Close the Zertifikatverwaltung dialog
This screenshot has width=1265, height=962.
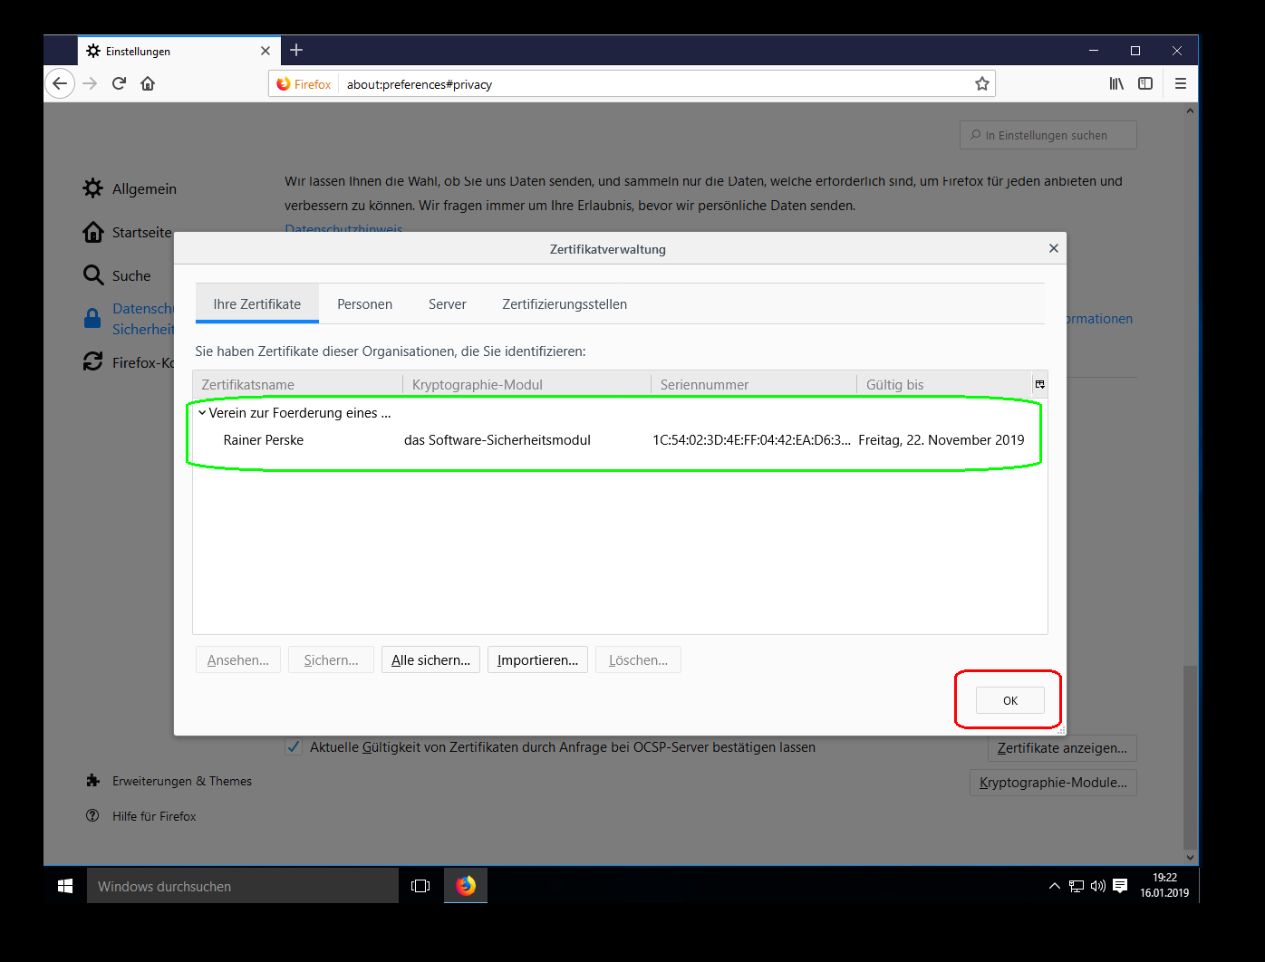pyautogui.click(x=1053, y=248)
